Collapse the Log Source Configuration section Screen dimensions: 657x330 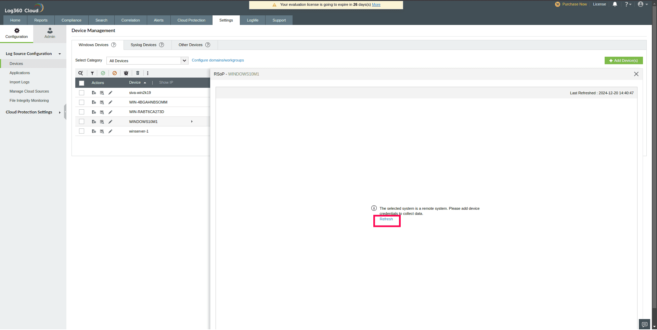60,54
